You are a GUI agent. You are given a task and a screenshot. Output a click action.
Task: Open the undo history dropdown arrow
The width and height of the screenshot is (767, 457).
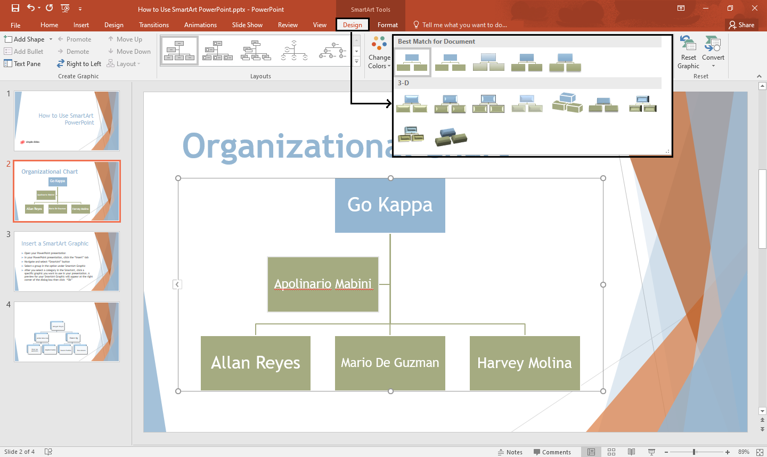39,9
